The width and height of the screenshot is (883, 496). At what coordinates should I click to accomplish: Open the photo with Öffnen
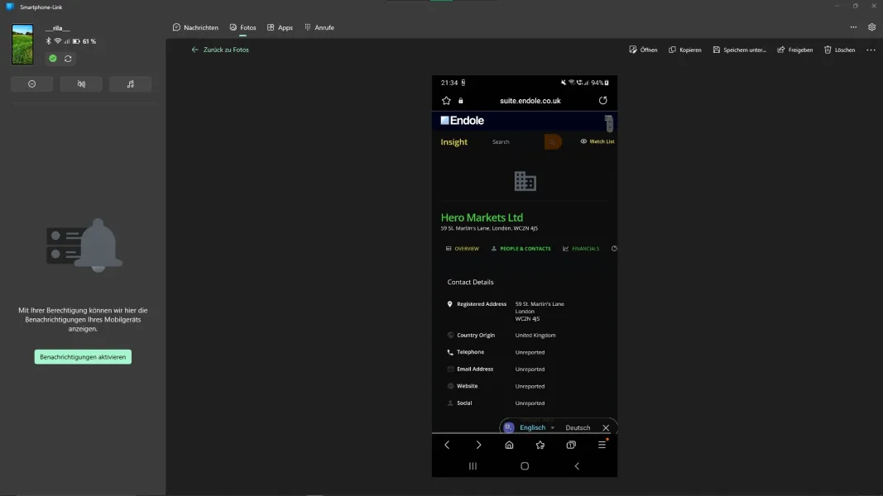click(643, 50)
